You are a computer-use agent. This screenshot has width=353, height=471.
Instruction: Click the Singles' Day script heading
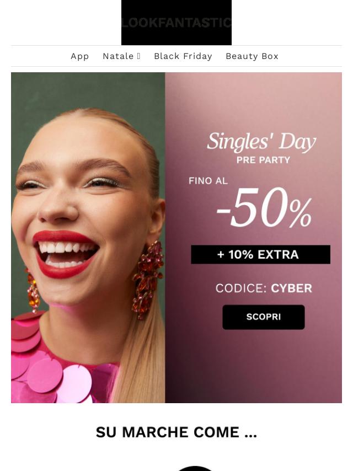(x=261, y=142)
